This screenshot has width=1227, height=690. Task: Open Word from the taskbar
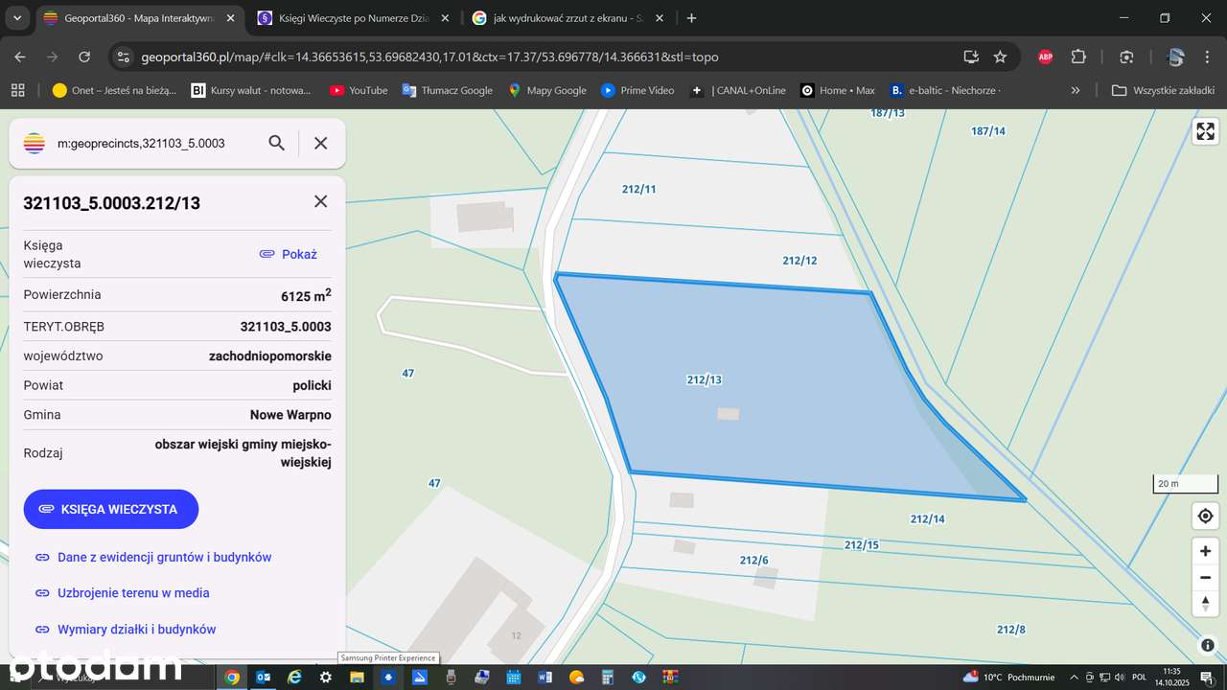tap(545, 677)
